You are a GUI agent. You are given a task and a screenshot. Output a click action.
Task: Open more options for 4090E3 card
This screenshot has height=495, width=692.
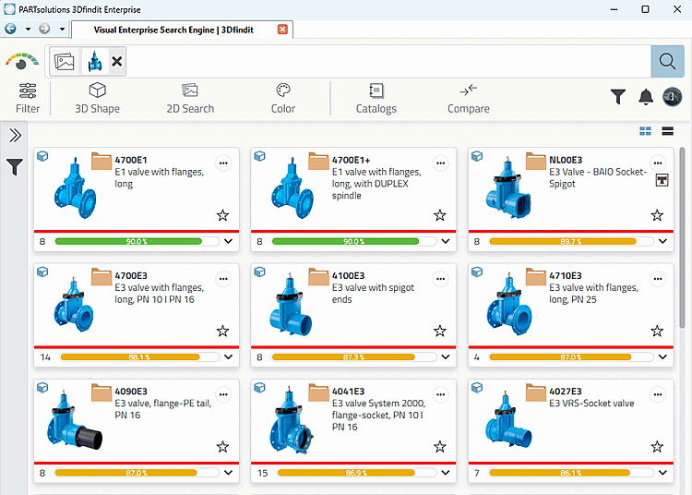(223, 394)
